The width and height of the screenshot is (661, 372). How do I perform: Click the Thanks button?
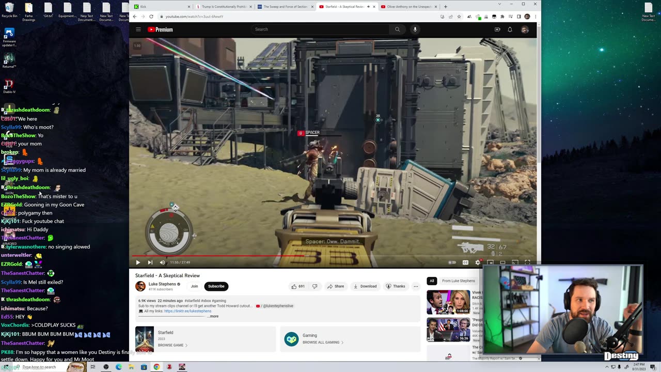tap(396, 286)
